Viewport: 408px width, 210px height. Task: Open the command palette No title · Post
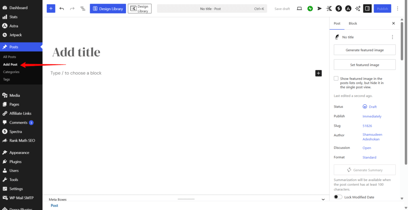[212, 9]
